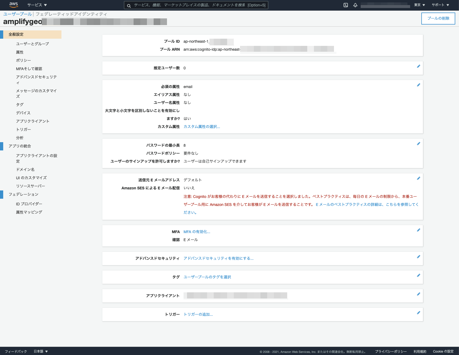Click トリガーの追加... link
459x355 pixels.
click(198, 314)
